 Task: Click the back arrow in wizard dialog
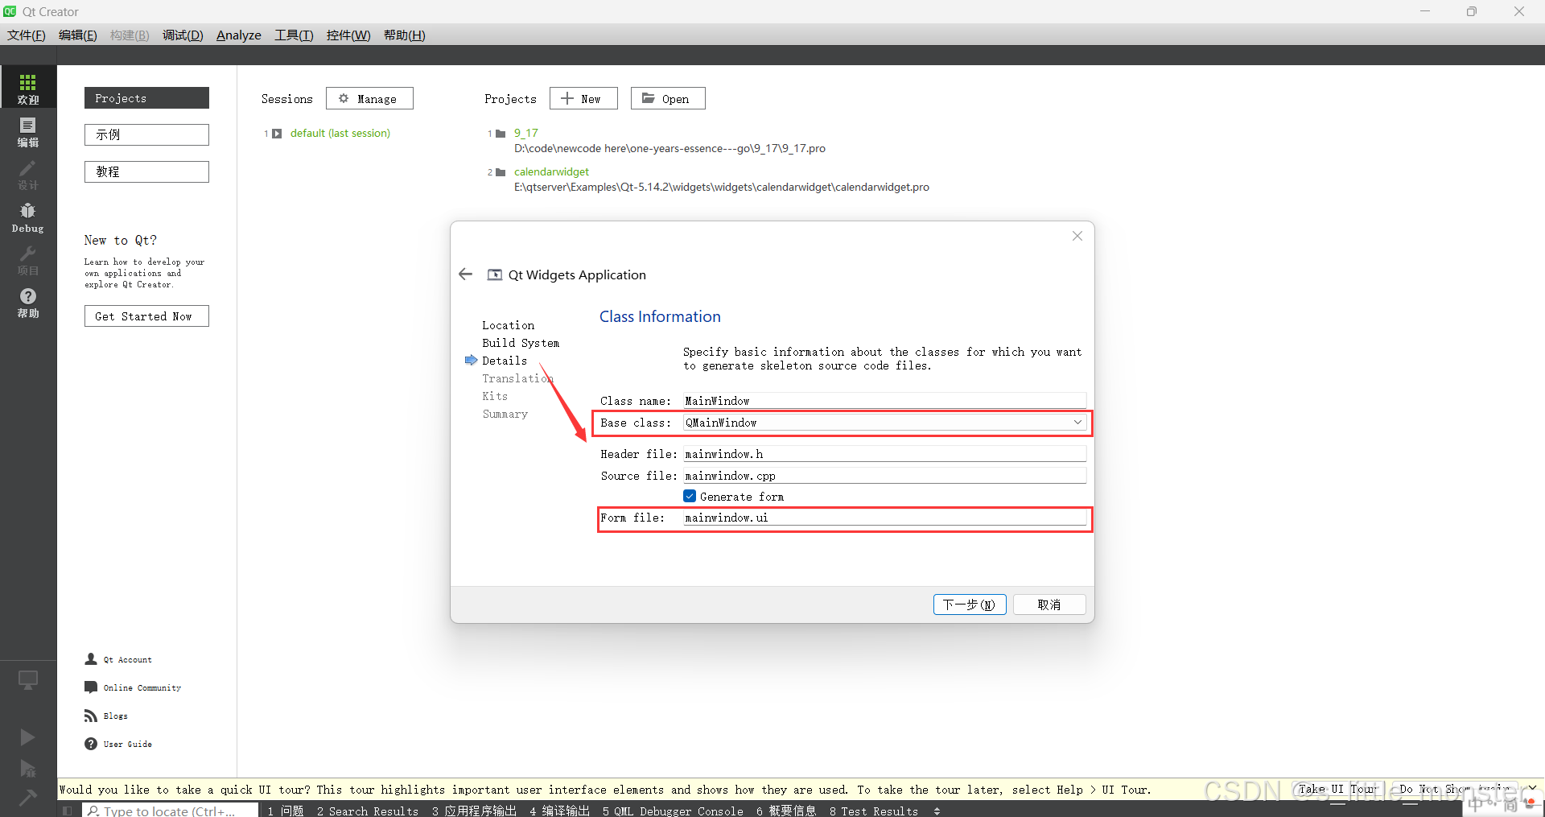[x=465, y=274]
